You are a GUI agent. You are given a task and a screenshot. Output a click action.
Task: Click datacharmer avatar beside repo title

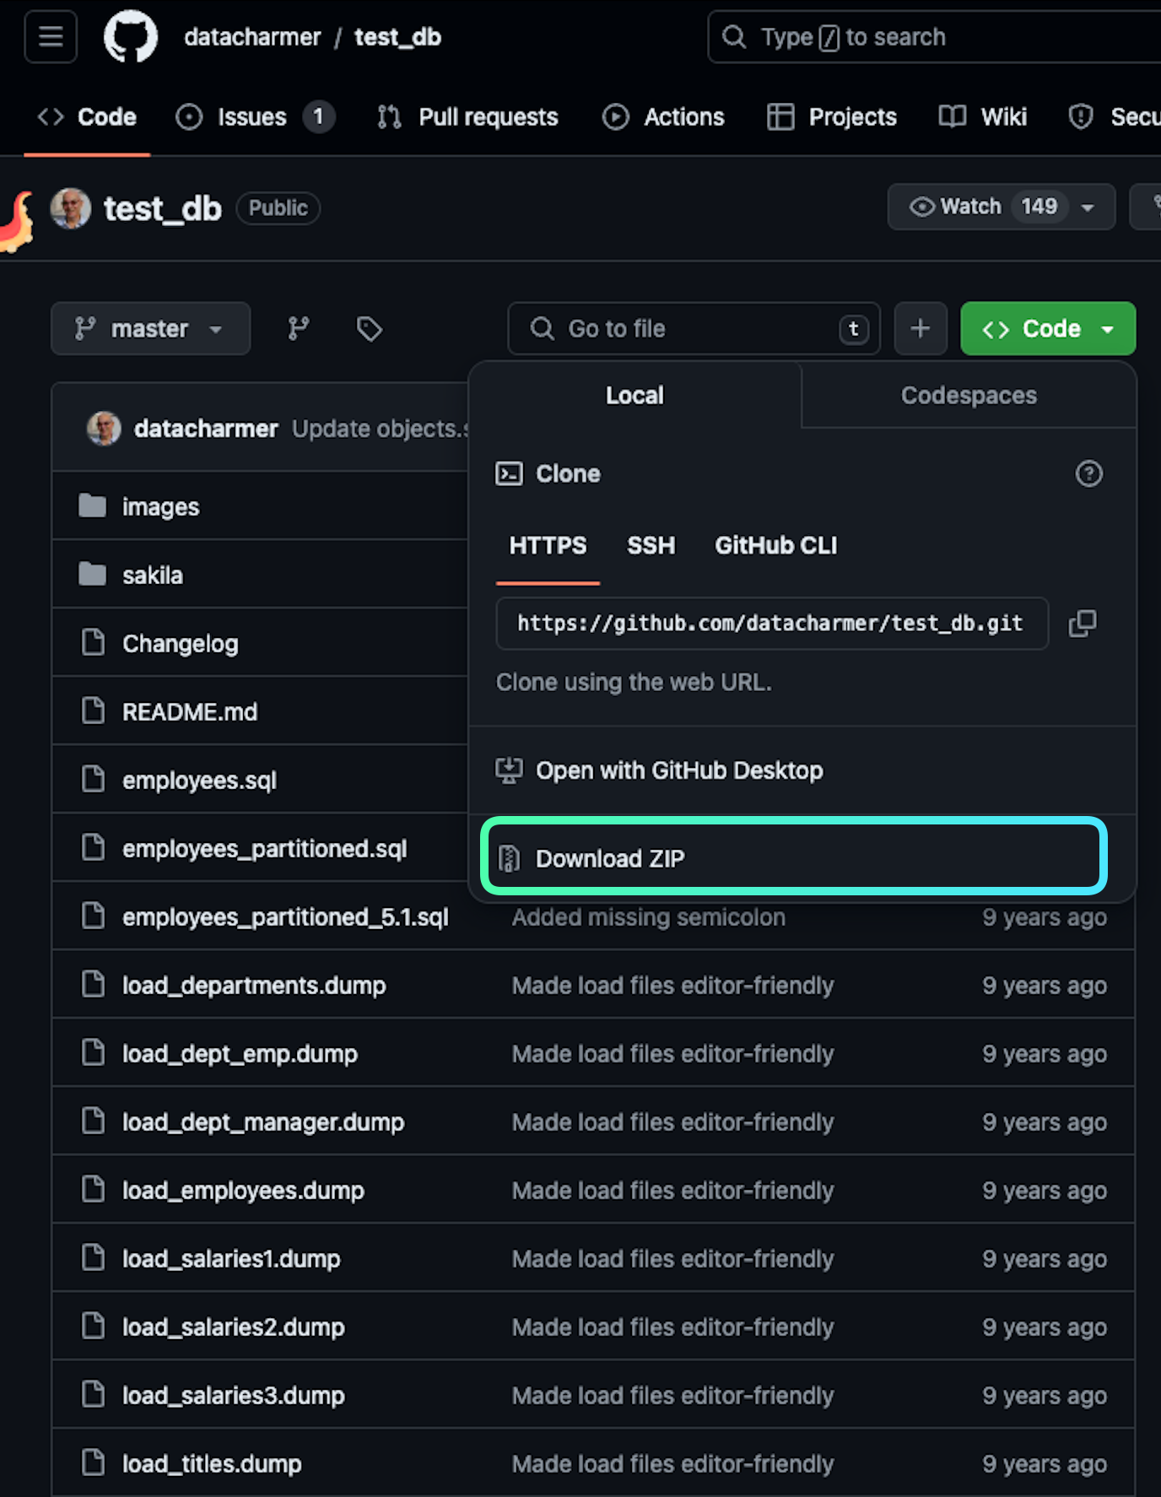[71, 208]
